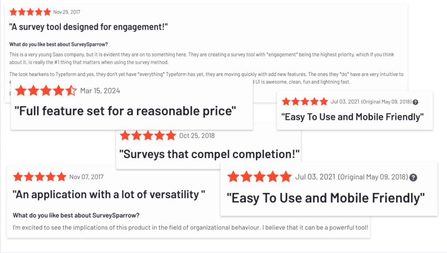Select the "An application with a lot of versatility" title

point(109,194)
